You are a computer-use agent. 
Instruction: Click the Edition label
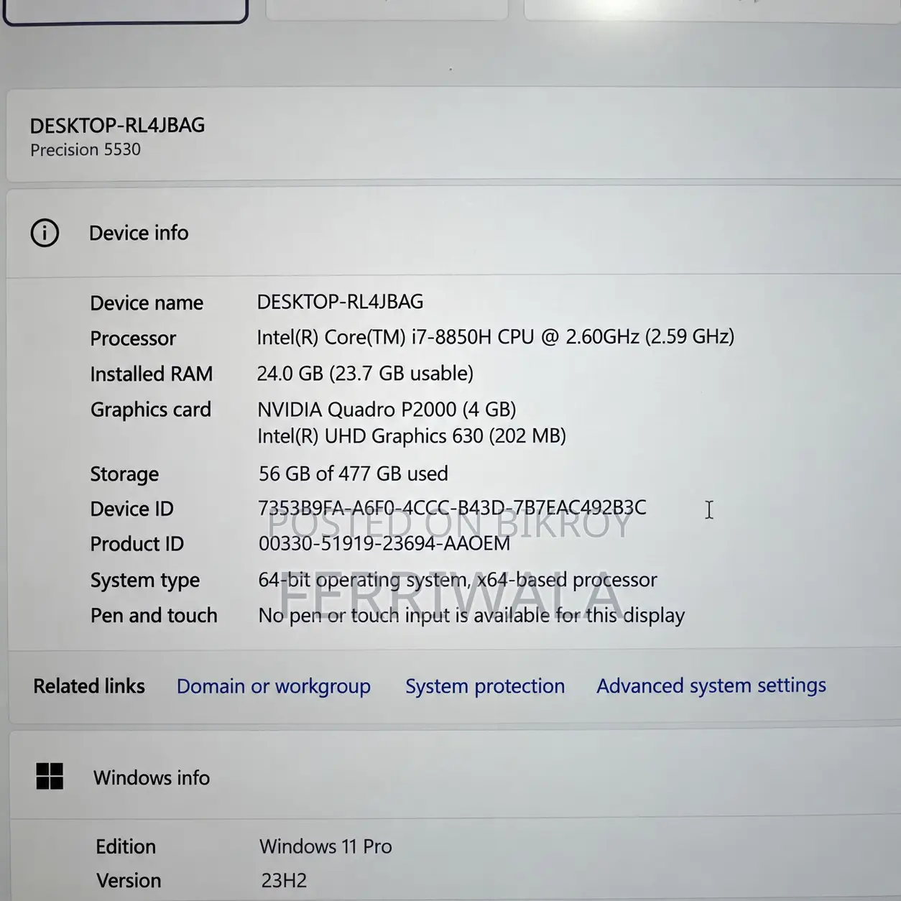126,846
